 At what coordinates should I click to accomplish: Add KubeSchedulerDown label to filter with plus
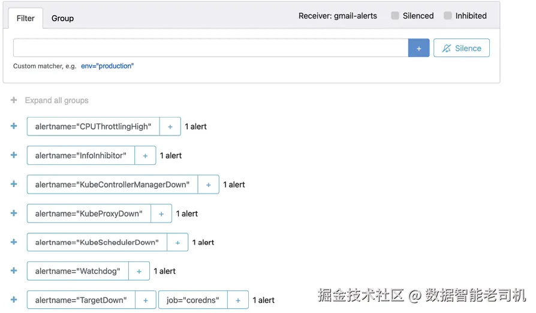pos(177,242)
